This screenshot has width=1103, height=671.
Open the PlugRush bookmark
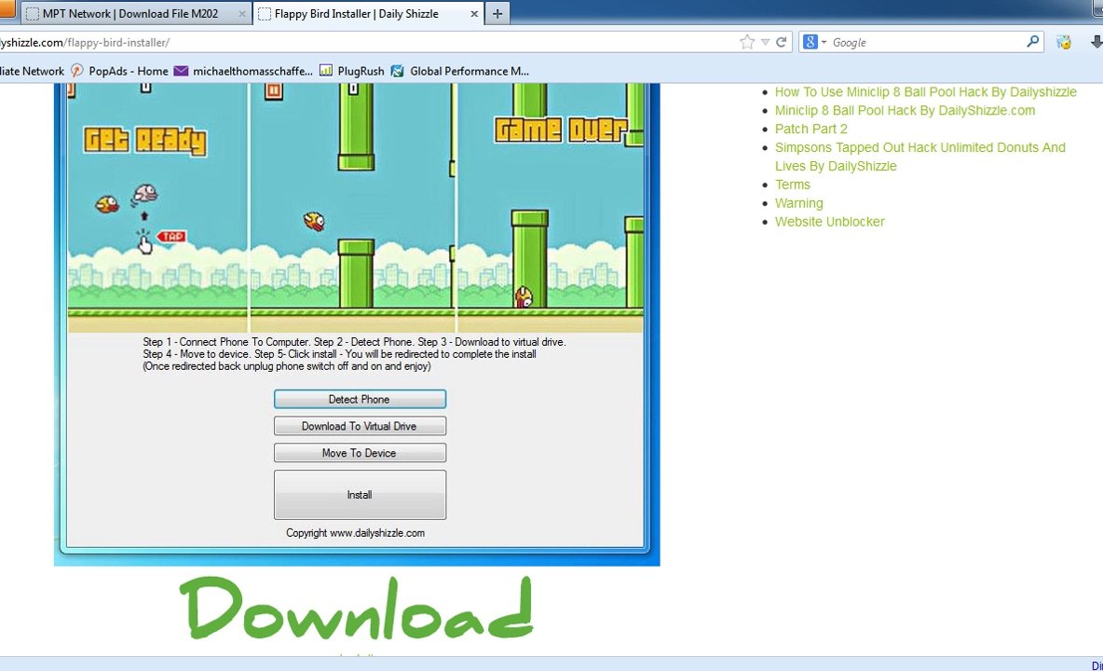pyautogui.click(x=352, y=71)
